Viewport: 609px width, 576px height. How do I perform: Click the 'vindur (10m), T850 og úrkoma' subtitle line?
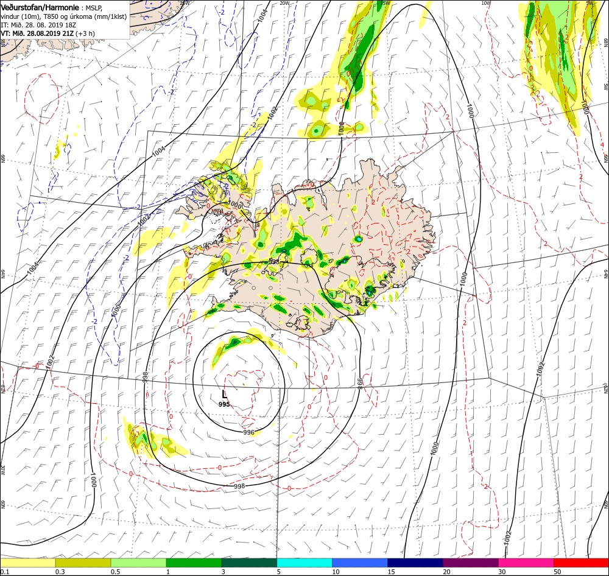[64, 16]
